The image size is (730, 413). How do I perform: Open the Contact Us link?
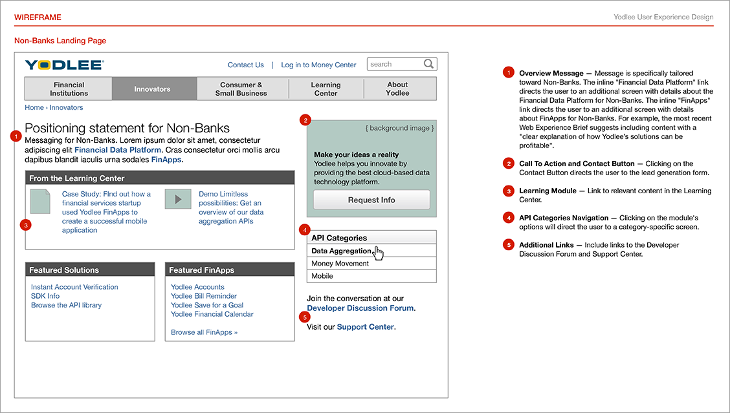pyautogui.click(x=246, y=65)
